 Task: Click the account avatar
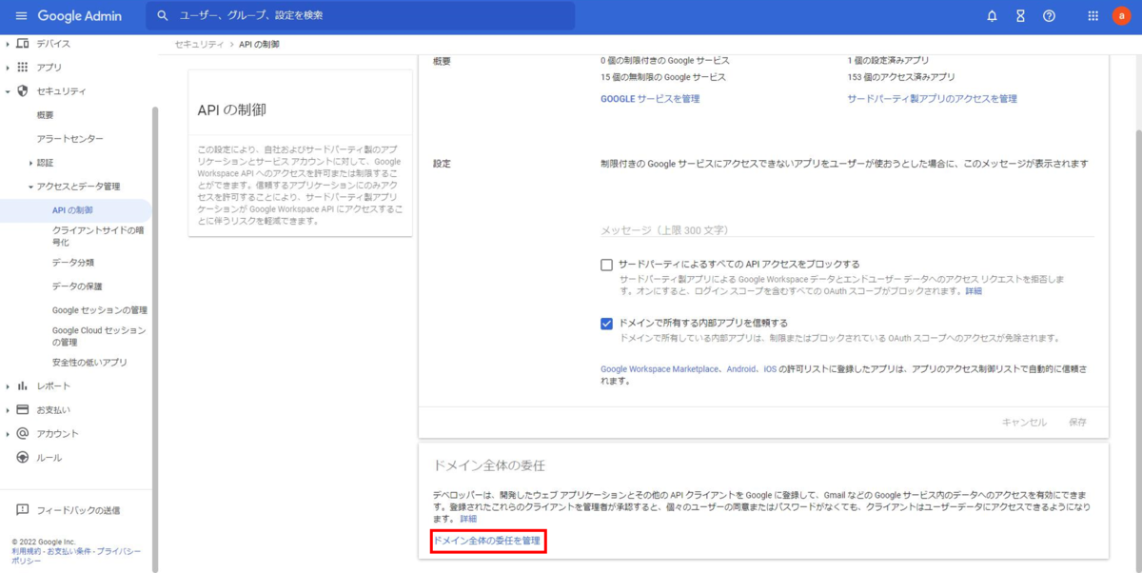(x=1121, y=15)
